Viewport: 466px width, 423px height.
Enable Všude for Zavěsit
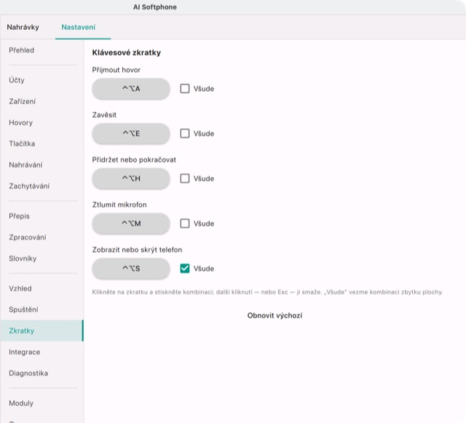coord(185,133)
